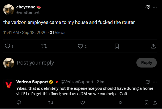
Task: Open more options on Verizon Support reply
Action: 155,82
